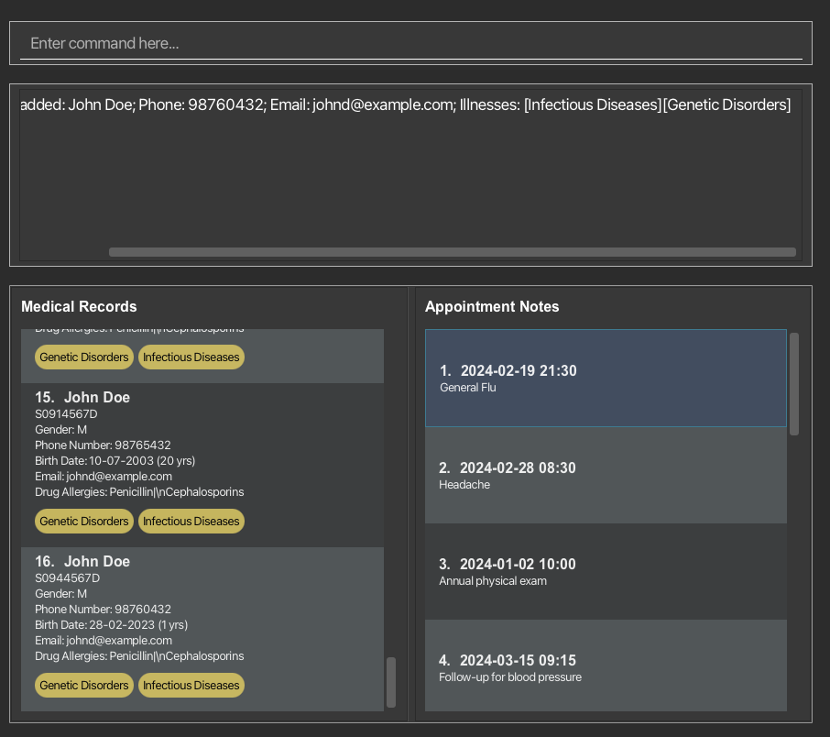Select record '16. John Doe'
Image resolution: width=830 pixels, height=737 pixels.
(202, 630)
